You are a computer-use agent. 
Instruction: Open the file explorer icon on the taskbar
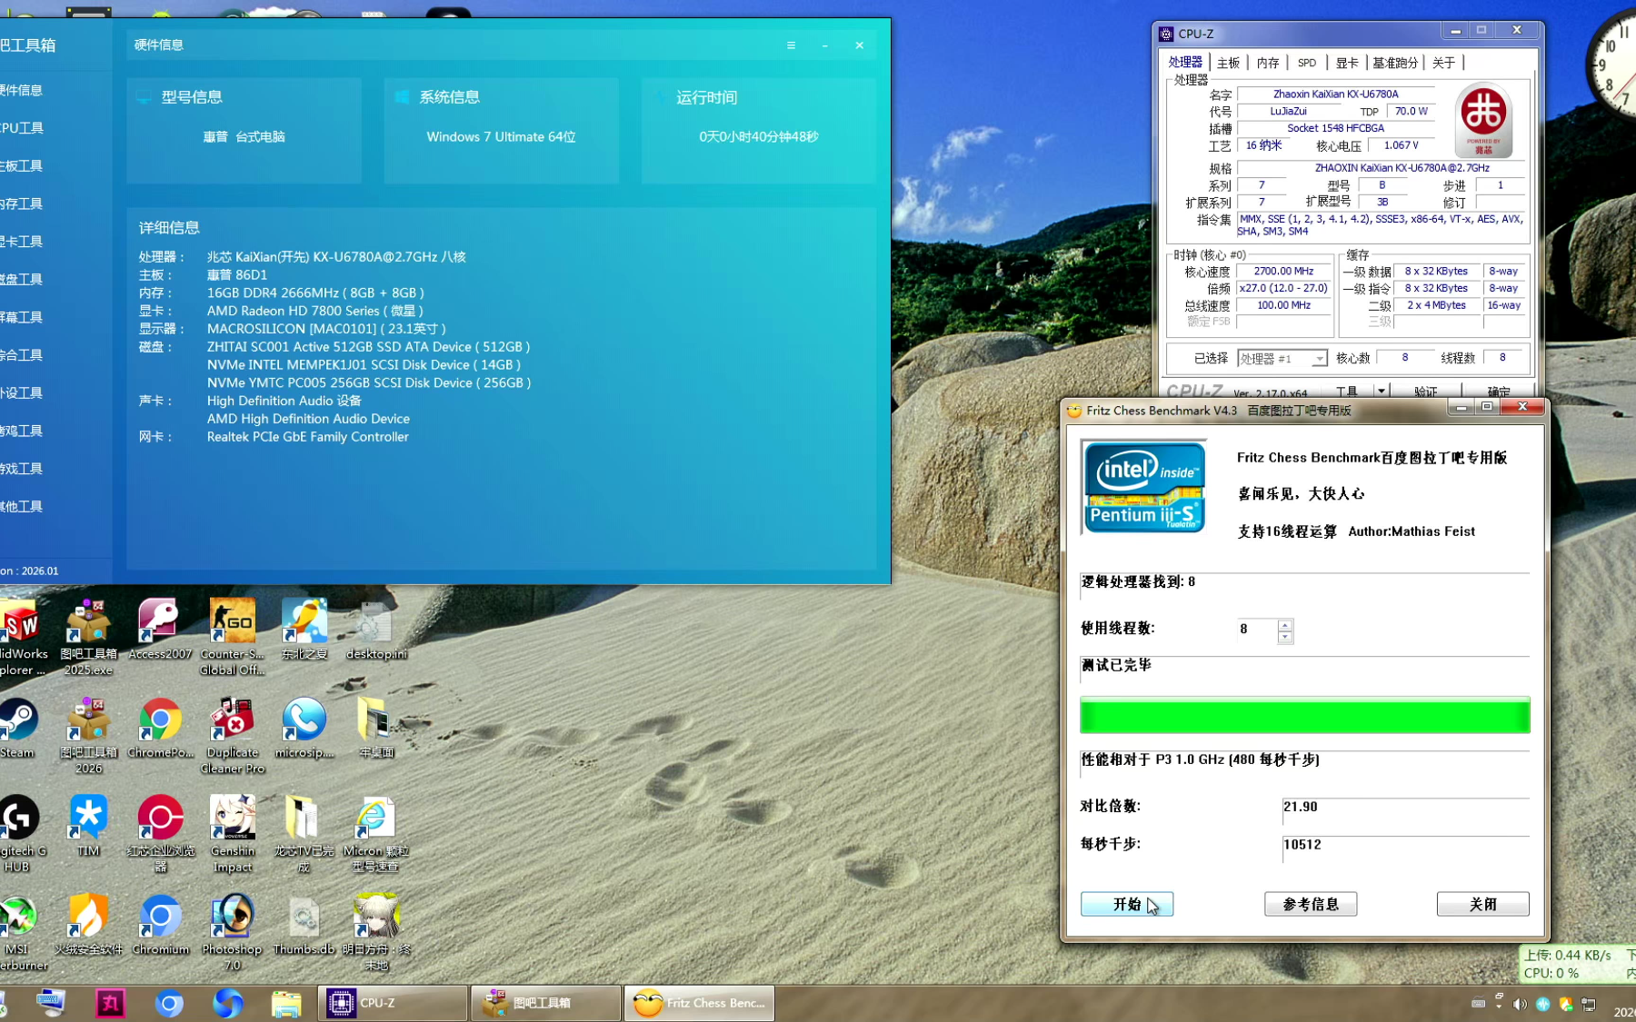(286, 1003)
